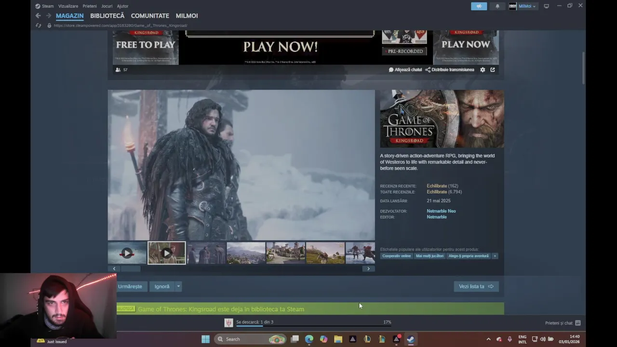
Task: Open the notifications bell
Action: 497,6
